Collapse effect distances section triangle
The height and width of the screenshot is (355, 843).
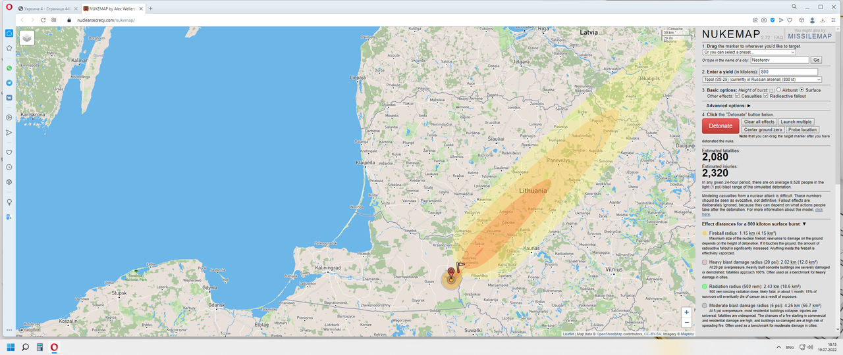(x=804, y=224)
